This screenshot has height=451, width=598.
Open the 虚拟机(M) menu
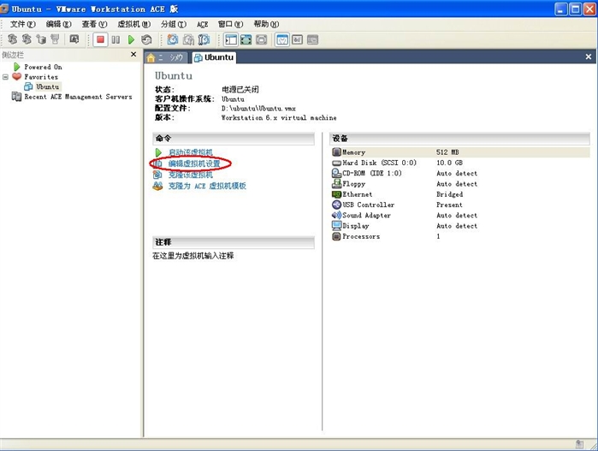[133, 25]
